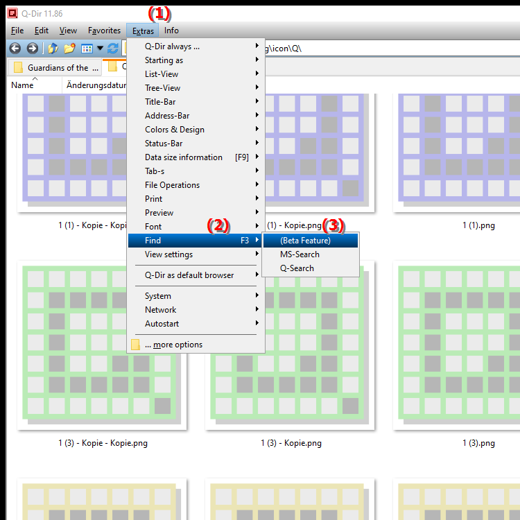Open the view mode dropdown arrow
Screen dimensions: 520x520
(100, 49)
